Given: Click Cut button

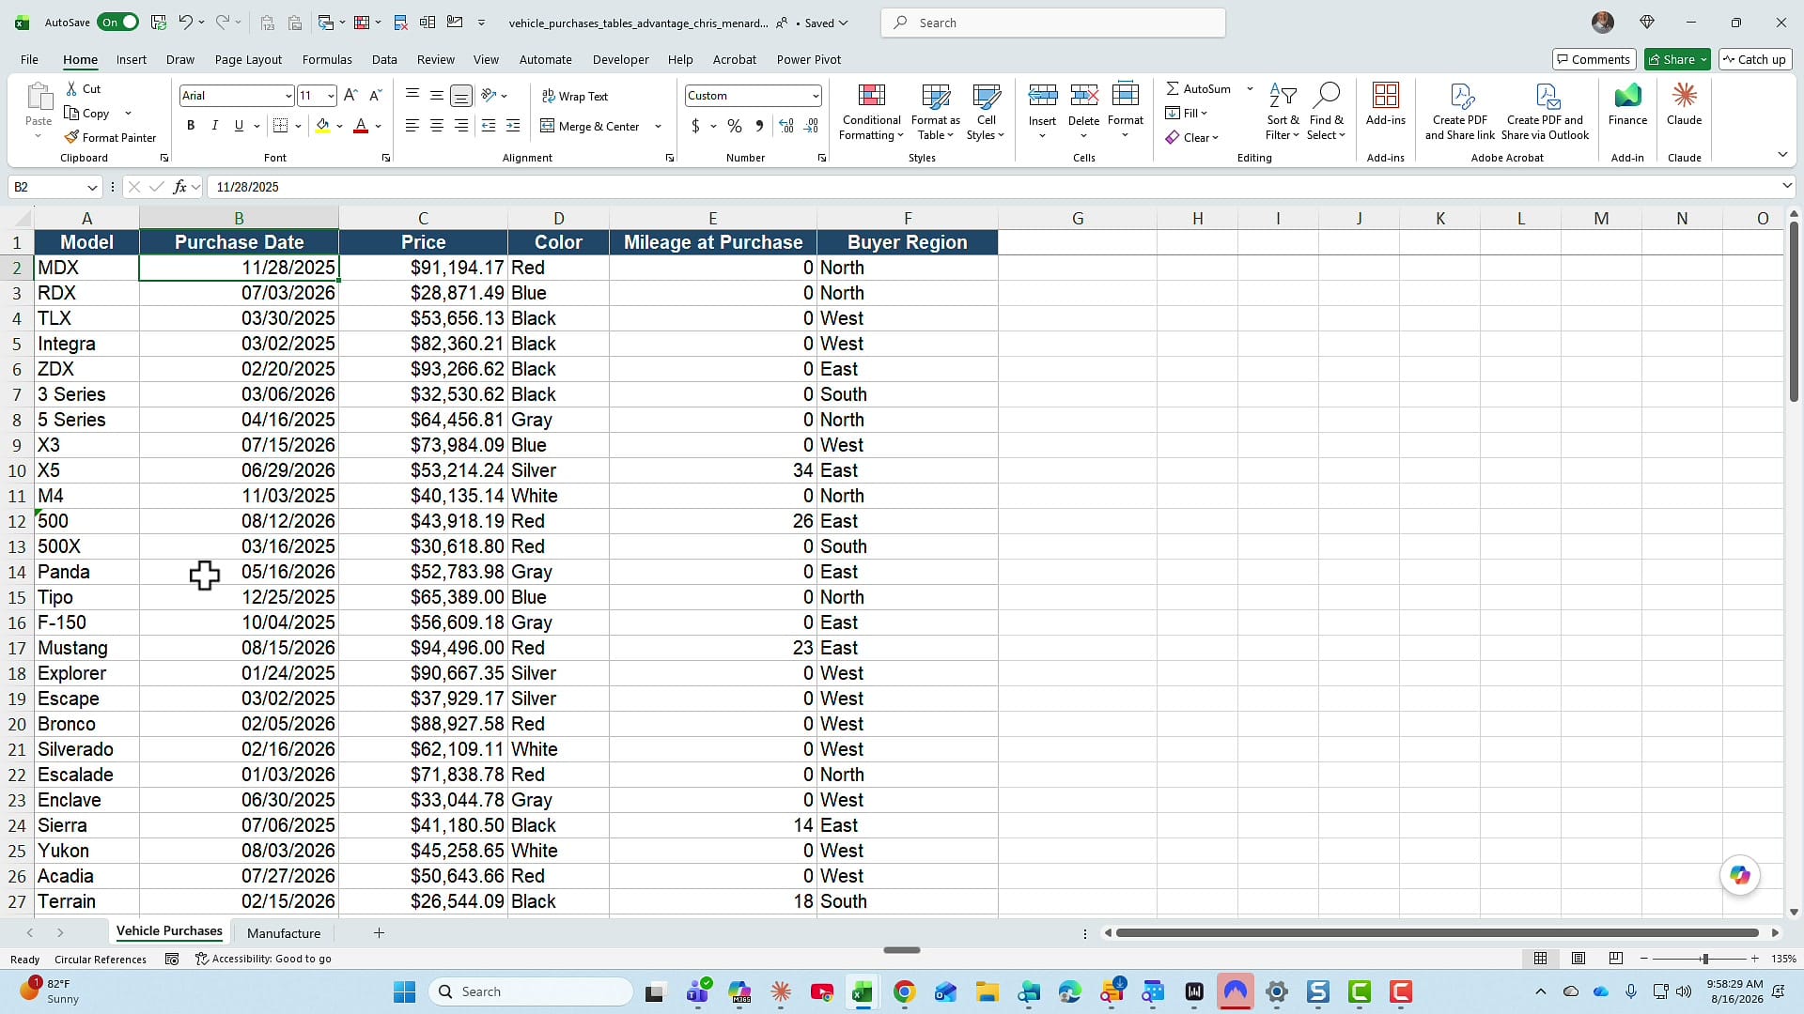Looking at the screenshot, I should click(83, 88).
